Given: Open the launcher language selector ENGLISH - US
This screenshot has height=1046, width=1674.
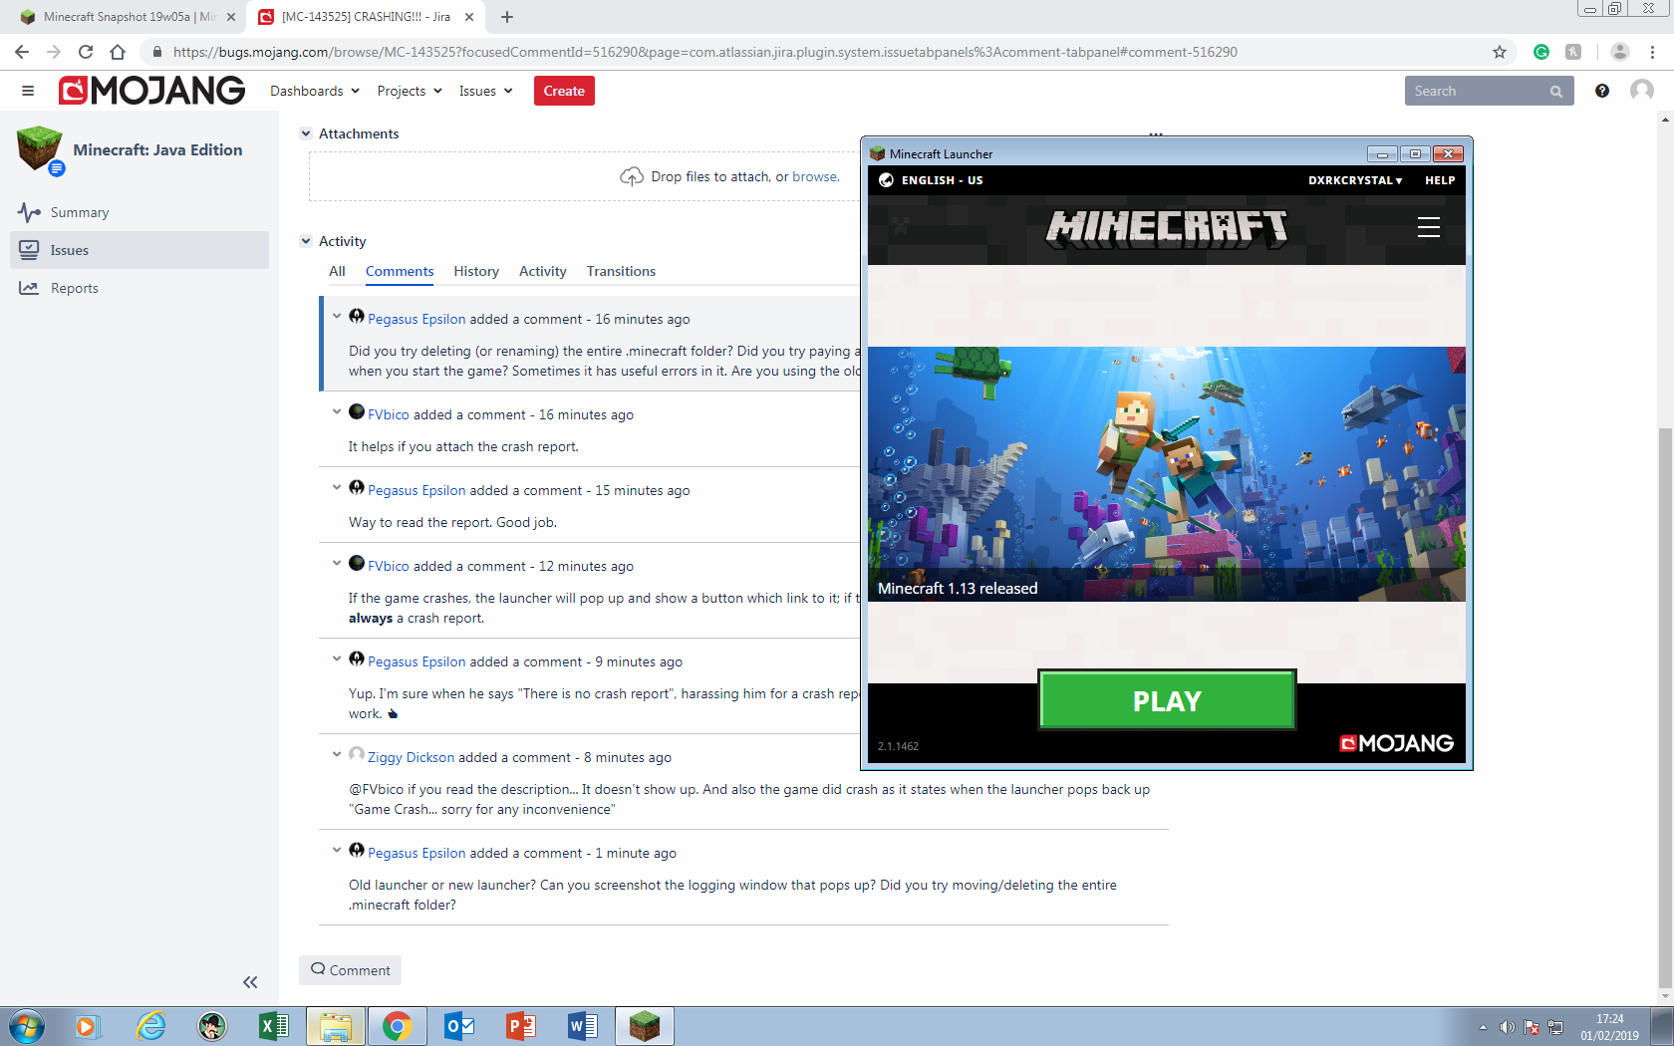Looking at the screenshot, I should (x=931, y=180).
